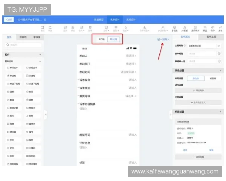Click the delete trash icon in the toolbar
The height and width of the screenshot is (181, 226).
pyautogui.click(x=90, y=27)
